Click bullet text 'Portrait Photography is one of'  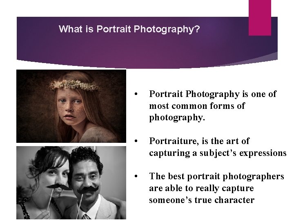click(213, 94)
